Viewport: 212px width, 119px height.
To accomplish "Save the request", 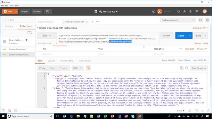I will point(198,36).
